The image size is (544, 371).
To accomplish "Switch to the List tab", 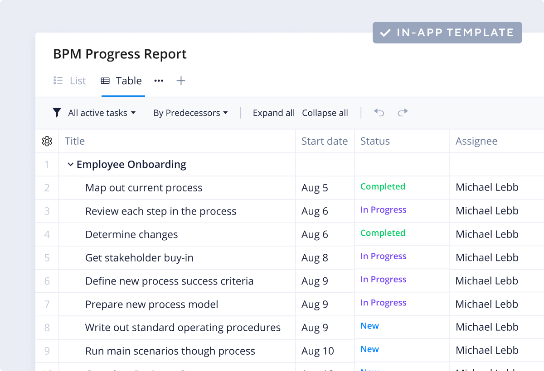I will coord(78,81).
